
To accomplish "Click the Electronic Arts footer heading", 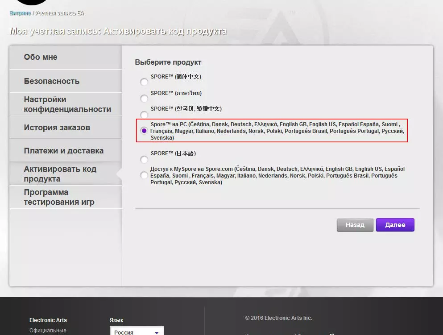I will tap(48, 320).
